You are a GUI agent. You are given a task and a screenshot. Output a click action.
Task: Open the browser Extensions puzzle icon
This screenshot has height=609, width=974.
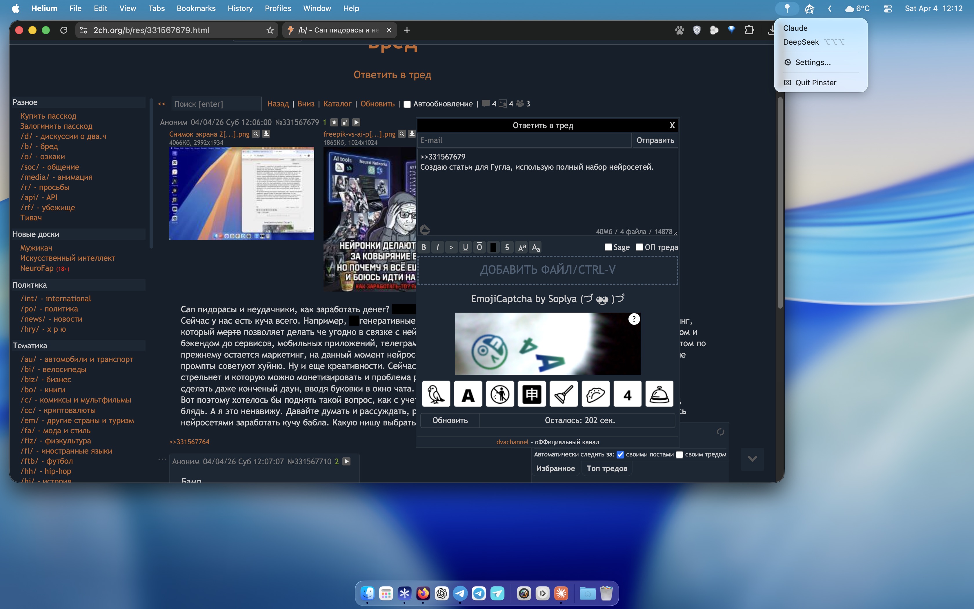[749, 30]
